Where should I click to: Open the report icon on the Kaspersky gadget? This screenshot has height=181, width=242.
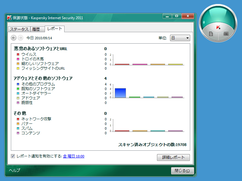(211, 34)
